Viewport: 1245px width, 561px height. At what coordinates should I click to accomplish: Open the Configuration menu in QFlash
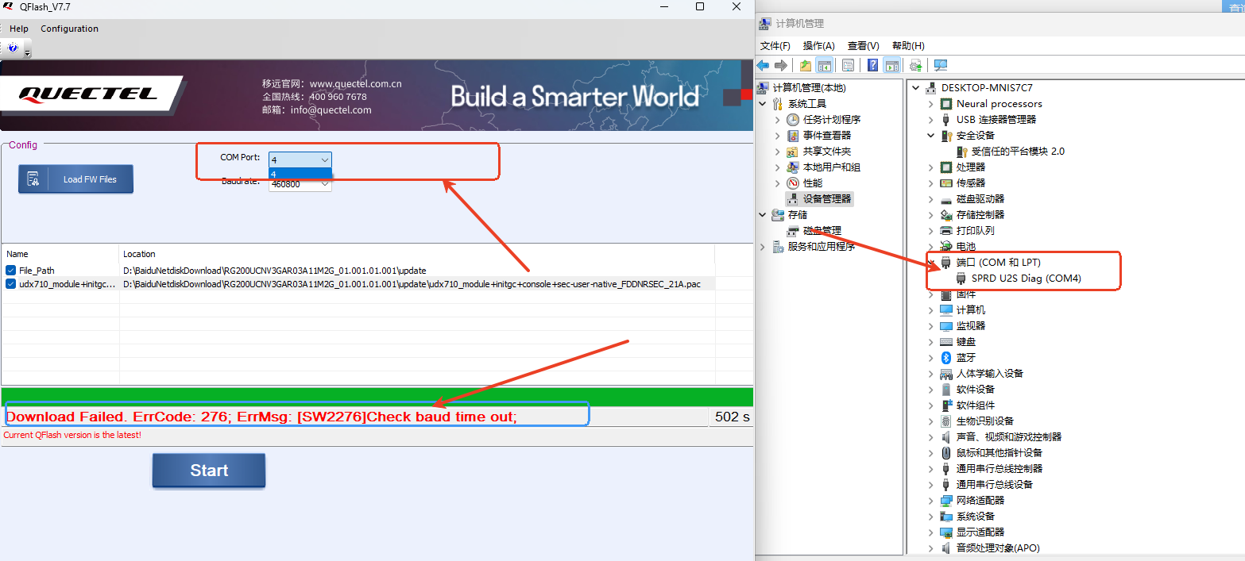[x=69, y=29]
